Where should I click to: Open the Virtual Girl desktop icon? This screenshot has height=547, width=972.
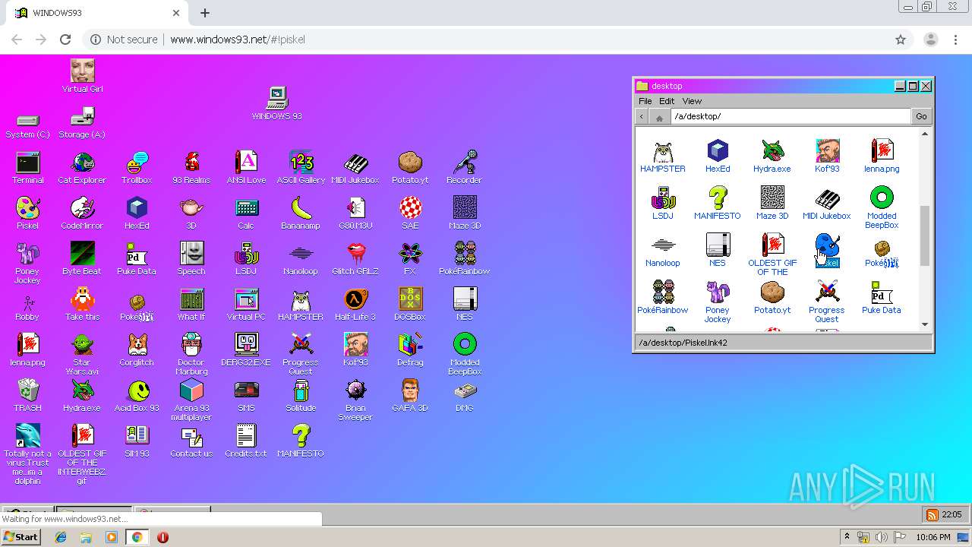[82, 76]
